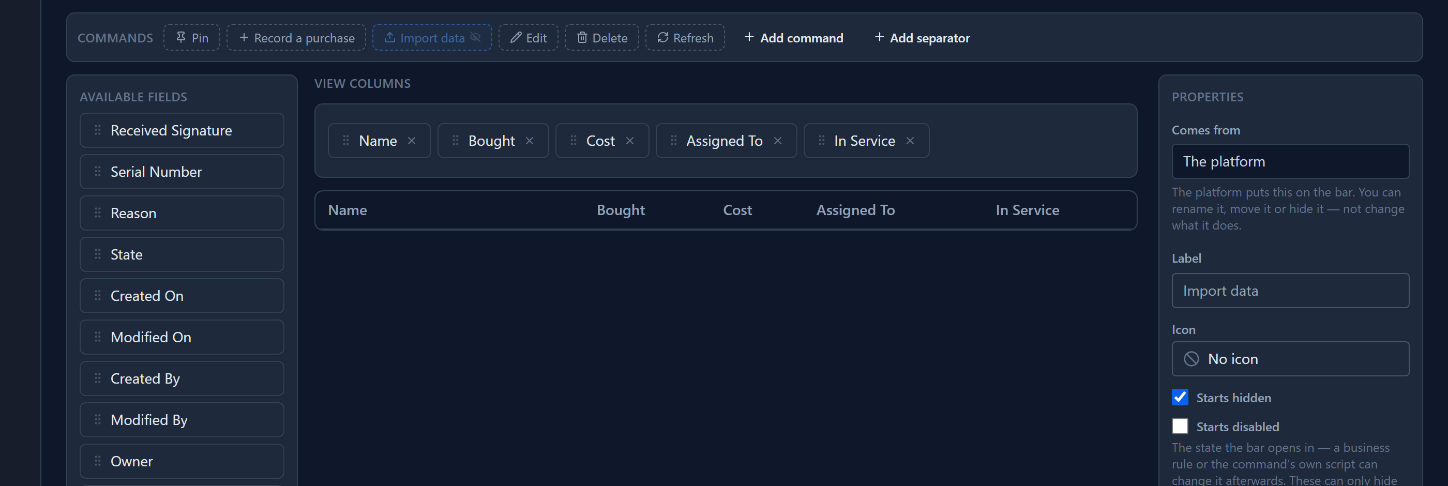
Task: Select the Edit command
Action: [528, 38]
